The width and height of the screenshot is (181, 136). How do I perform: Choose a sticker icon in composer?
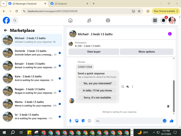83,121
